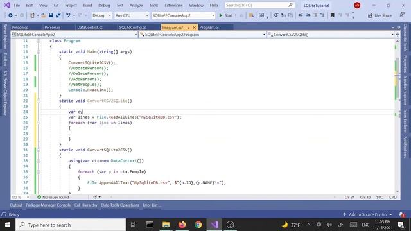Click the Navigate Backward toolbar icon
Image resolution: width=411 pixels, height=231 pixels.
pyautogui.click(x=10, y=15)
